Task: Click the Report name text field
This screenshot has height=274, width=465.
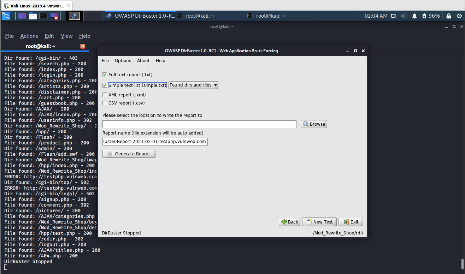Action: click(x=155, y=142)
